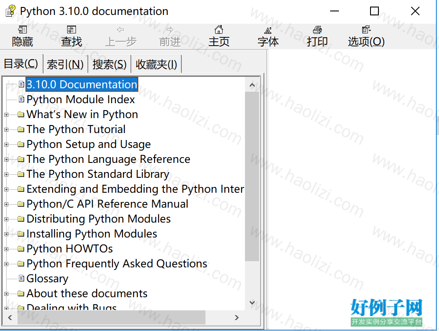Click folder icon beside Python Setup and Usage
The width and height of the screenshot is (439, 331).
tap(21, 144)
